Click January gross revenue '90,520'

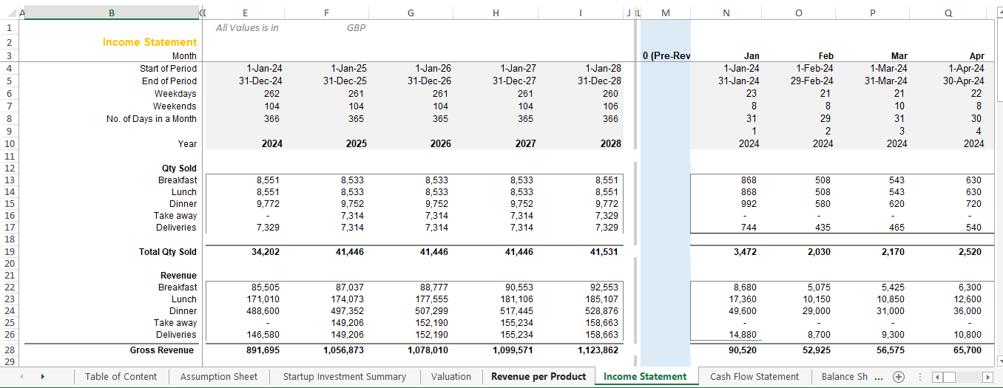point(743,350)
